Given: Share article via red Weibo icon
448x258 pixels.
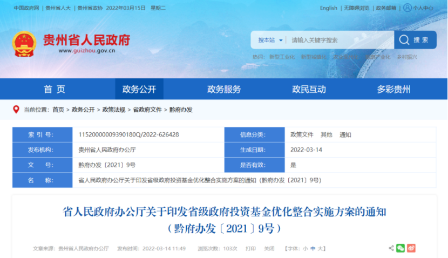Looking at the screenshot, I should [x=411, y=248].
